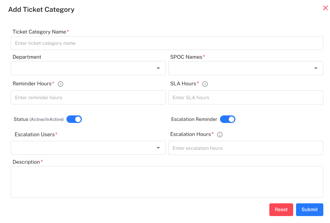Image resolution: width=330 pixels, height=223 pixels.
Task: Click the Reminder Hours info icon
Action: tap(60, 84)
